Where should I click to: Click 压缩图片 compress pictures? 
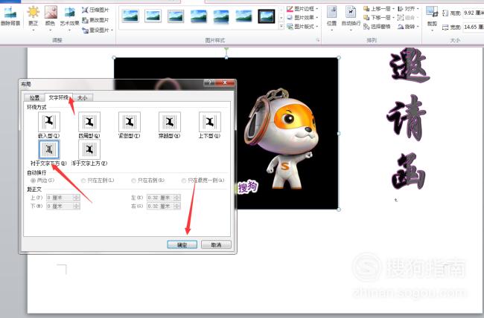coord(96,10)
